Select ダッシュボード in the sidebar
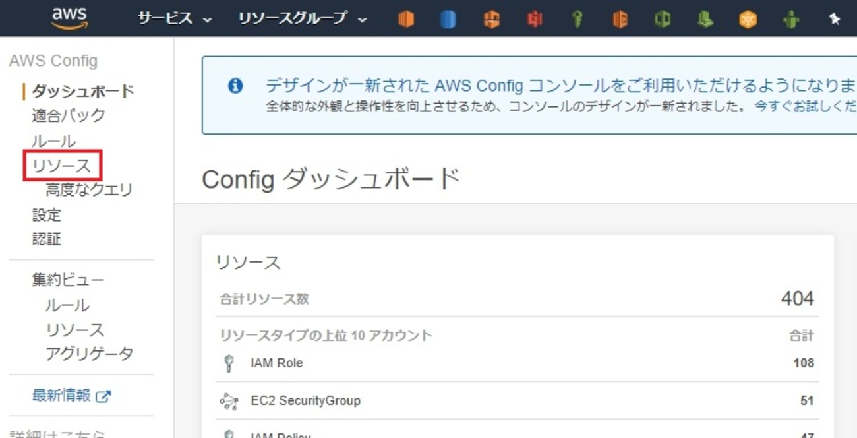Viewport: 857px width, 438px height. pos(83,91)
